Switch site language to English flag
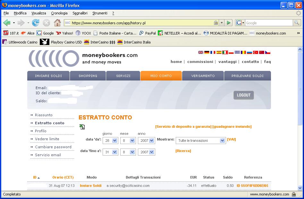304x199 pixels. 201,52
